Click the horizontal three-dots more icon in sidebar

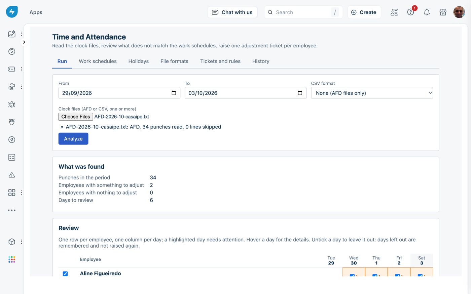click(12, 210)
